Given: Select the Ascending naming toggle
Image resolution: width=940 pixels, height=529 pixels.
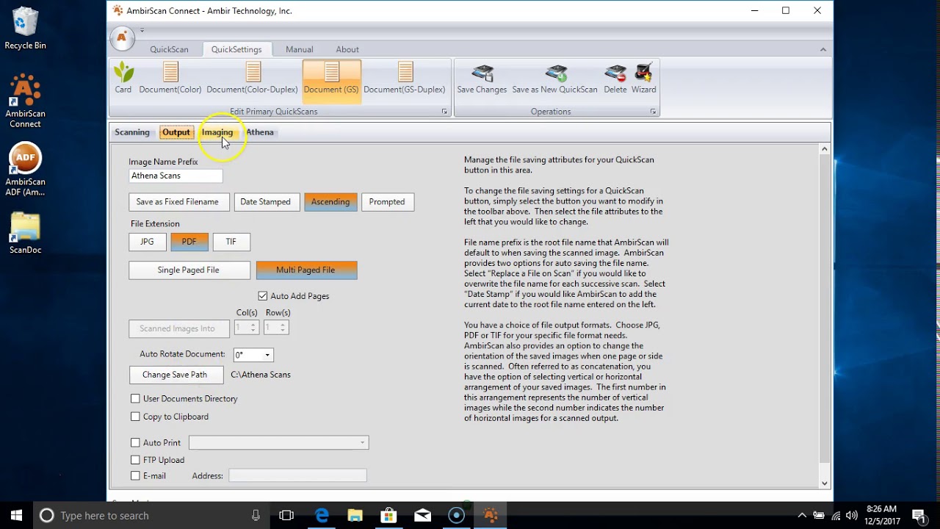Looking at the screenshot, I should click(330, 202).
